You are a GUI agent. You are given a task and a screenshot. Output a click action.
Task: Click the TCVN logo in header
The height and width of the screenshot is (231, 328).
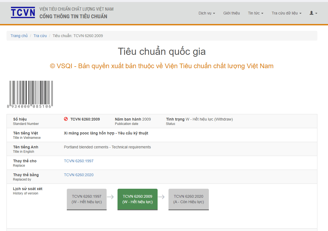[23, 13]
